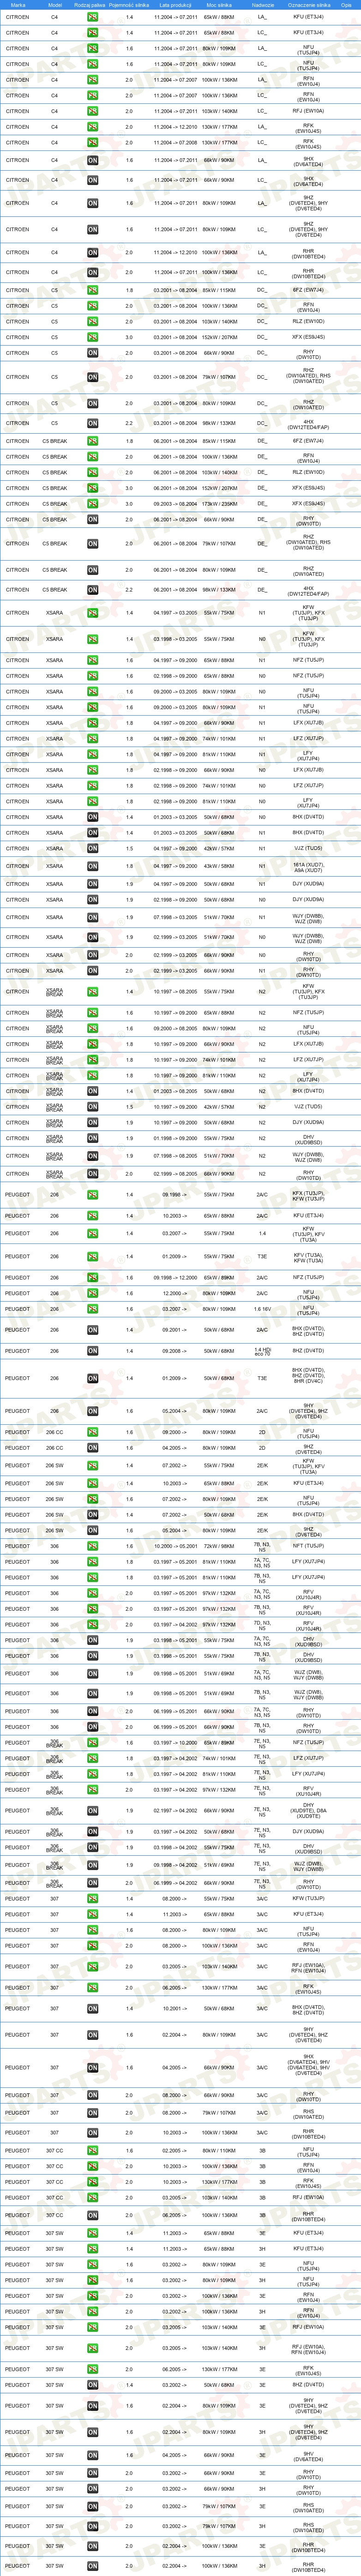Click the Oznaczenie silnika column header
Viewport: 361px width, 2576px height.
tap(309, 5)
